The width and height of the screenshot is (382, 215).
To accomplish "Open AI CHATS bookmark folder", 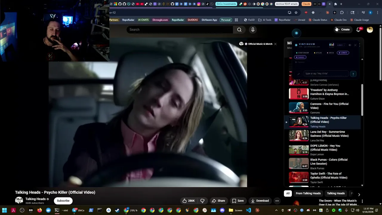I will coord(143,20).
